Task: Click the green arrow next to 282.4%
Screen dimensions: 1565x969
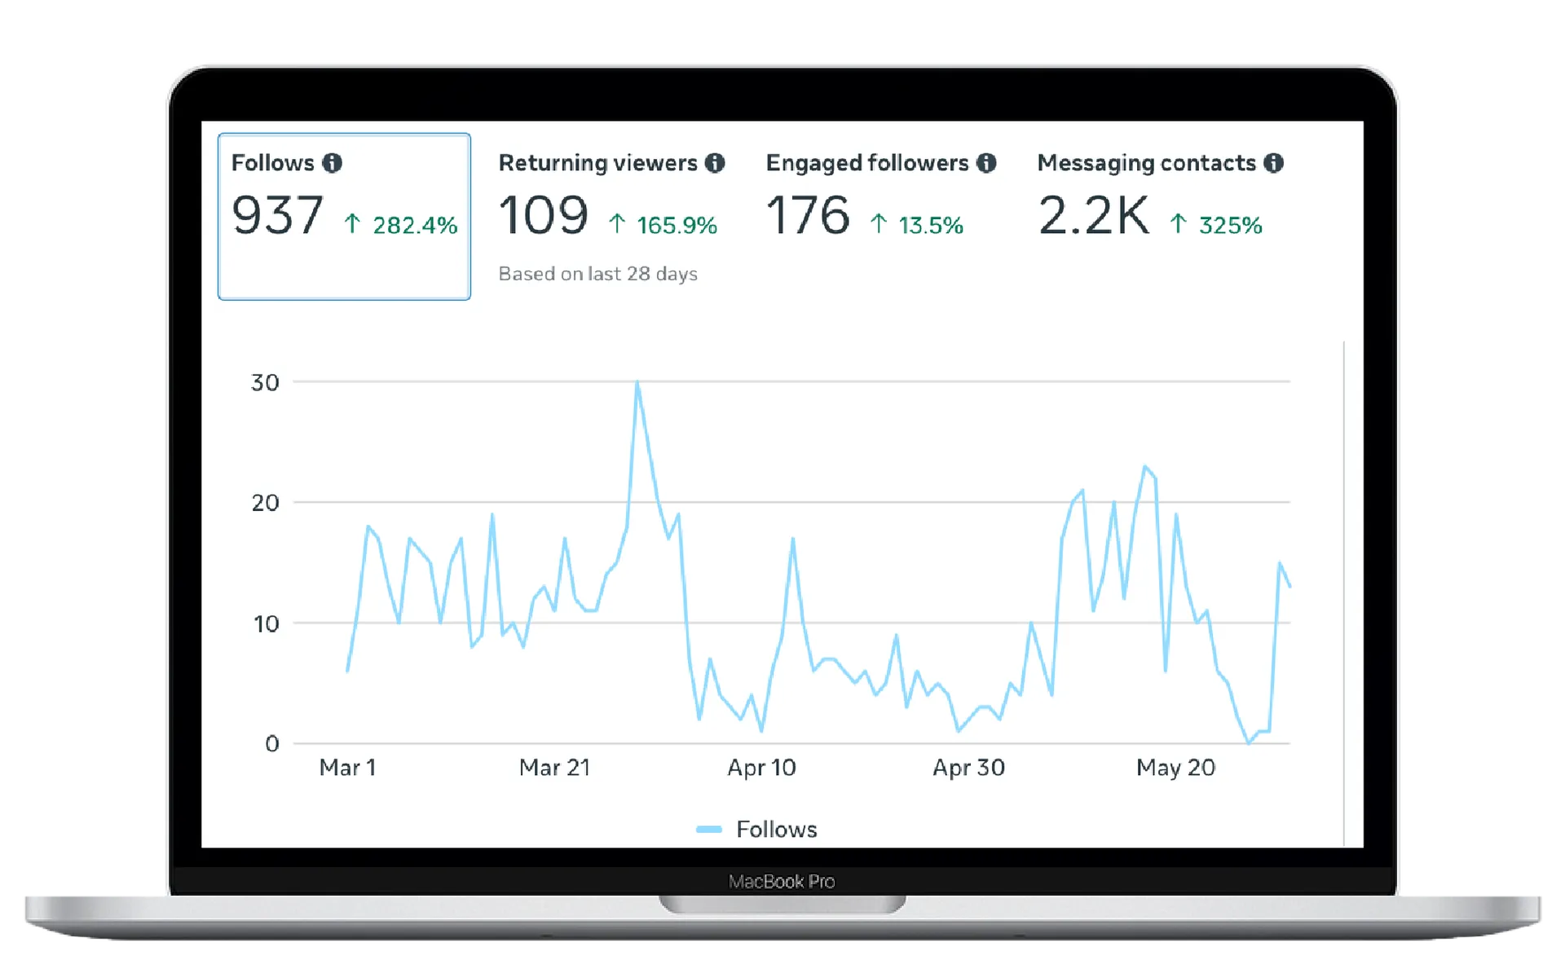Action: pyautogui.click(x=352, y=223)
